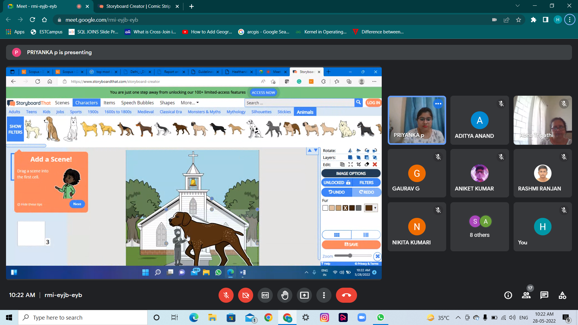Show everyone participants panel
Viewport: 578px width, 325px height.
526,295
